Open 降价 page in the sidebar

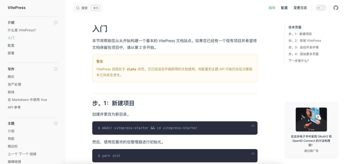[x=11, y=77]
